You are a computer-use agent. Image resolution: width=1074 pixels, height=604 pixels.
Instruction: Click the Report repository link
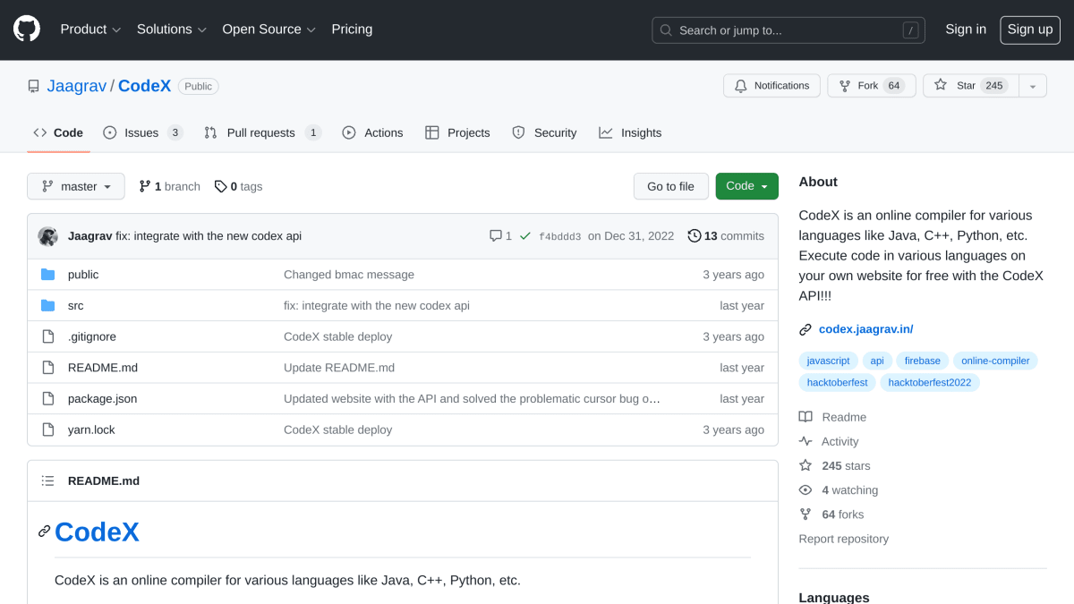click(844, 539)
